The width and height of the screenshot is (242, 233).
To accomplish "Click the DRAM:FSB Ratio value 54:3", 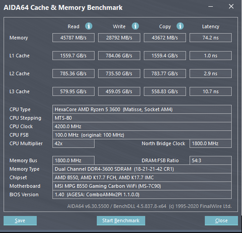I will point(211,160).
